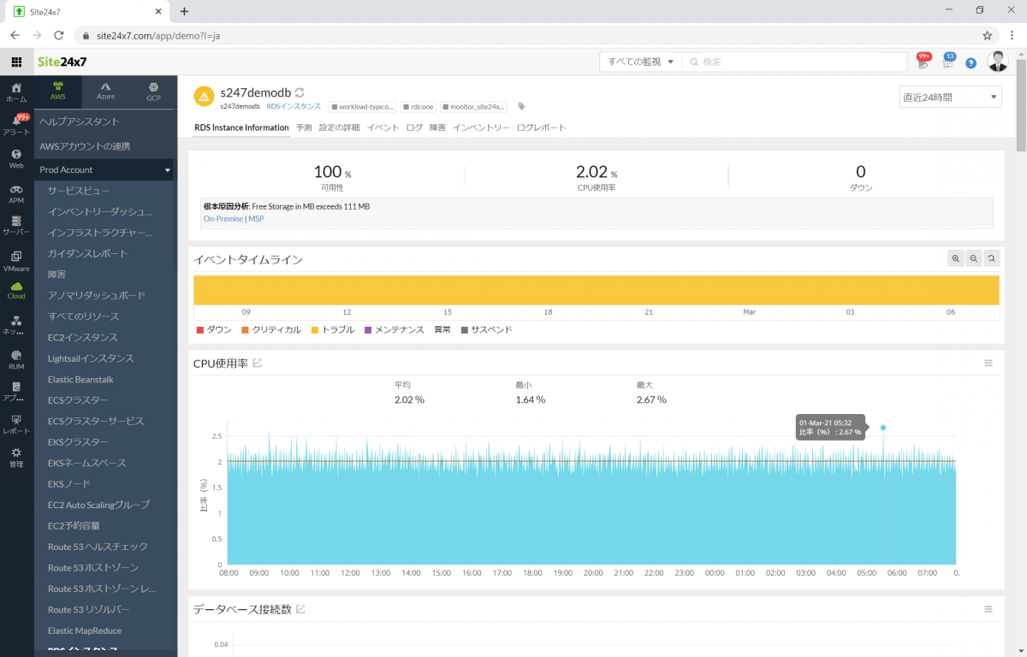Open CPU使用率 chart in new window
The image size is (1027, 657).
coord(258,364)
